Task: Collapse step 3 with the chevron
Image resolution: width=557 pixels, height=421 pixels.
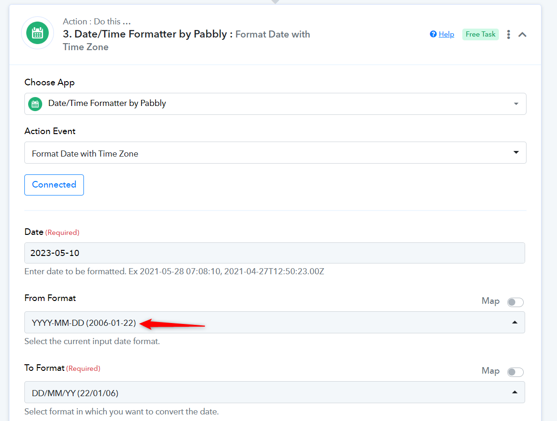Action: tap(522, 35)
